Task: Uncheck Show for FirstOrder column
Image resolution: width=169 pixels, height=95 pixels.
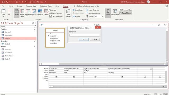Action: pos(74,77)
